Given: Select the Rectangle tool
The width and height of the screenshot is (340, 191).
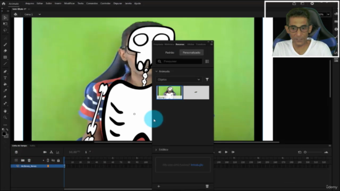Looking at the screenshot, I should pos(5,57).
